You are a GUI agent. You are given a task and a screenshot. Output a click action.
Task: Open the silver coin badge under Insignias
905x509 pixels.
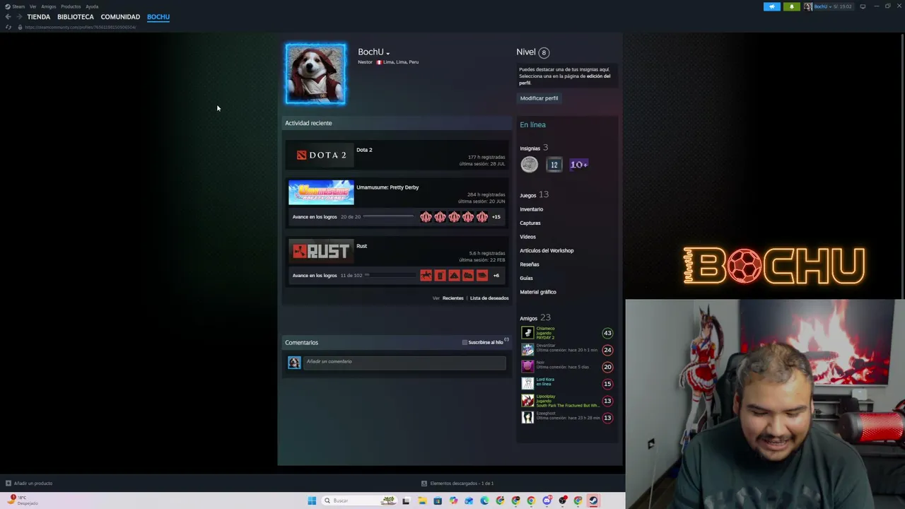tap(529, 165)
